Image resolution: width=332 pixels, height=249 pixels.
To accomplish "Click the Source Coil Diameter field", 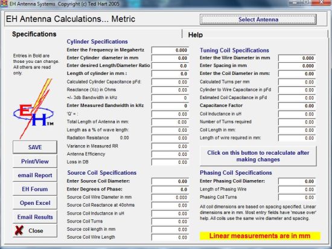I will (x=170, y=181).
